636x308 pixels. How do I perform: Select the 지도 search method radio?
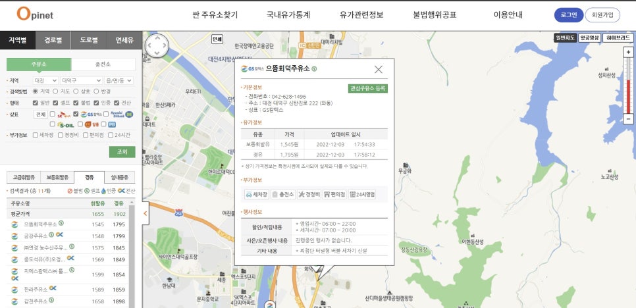tap(55, 91)
